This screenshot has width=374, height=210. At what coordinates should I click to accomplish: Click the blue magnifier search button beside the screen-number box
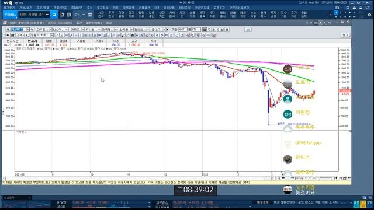tap(54, 15)
